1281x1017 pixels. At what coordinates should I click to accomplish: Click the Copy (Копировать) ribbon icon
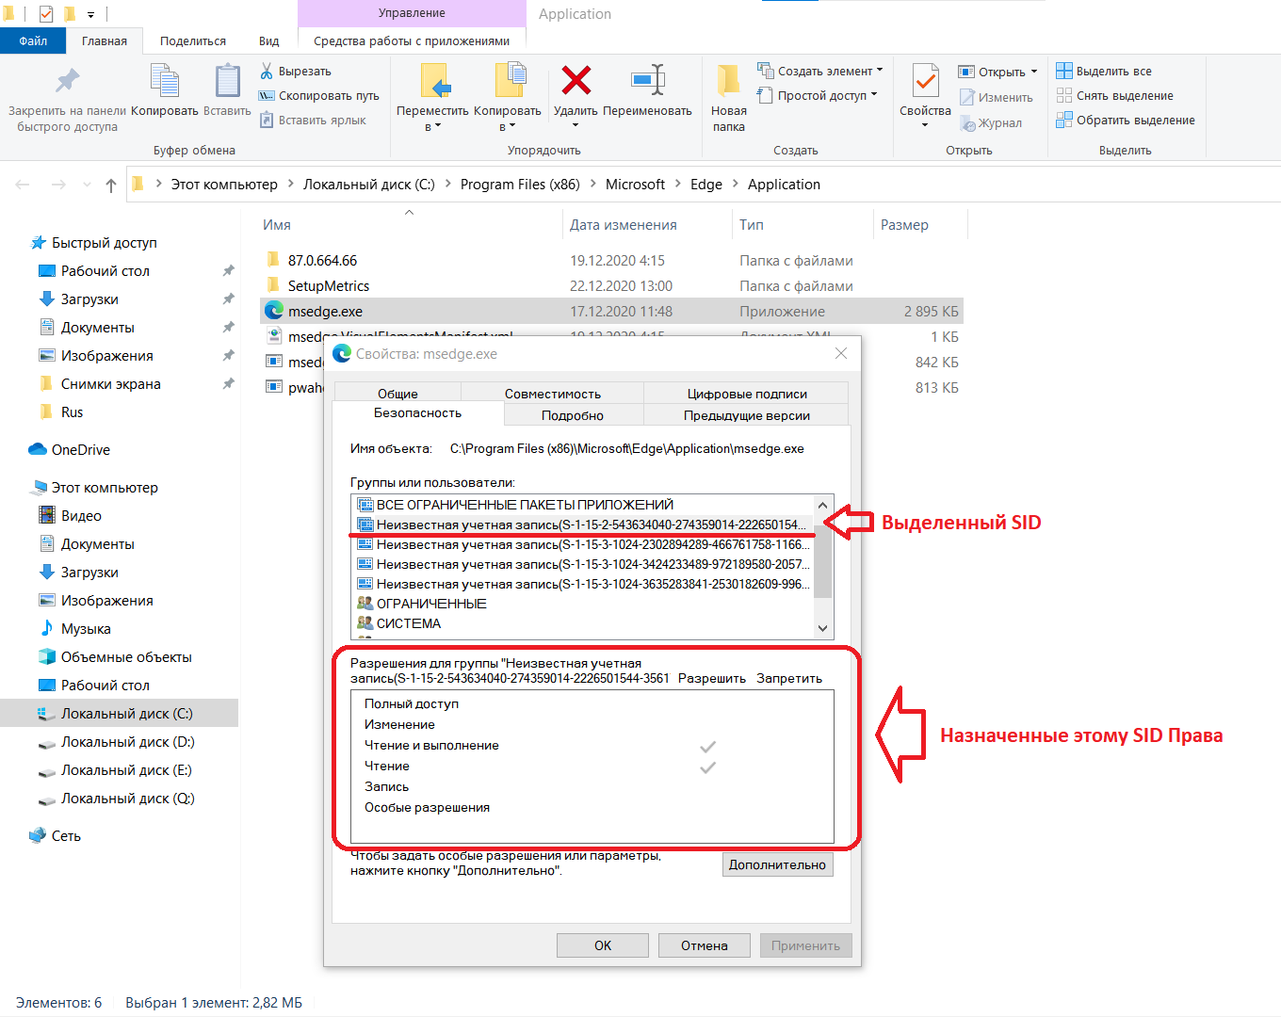[x=165, y=81]
